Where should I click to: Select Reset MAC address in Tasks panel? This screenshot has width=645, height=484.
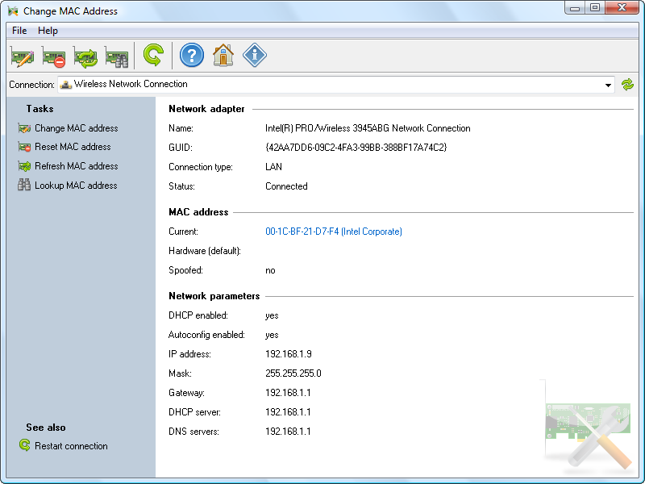point(73,147)
